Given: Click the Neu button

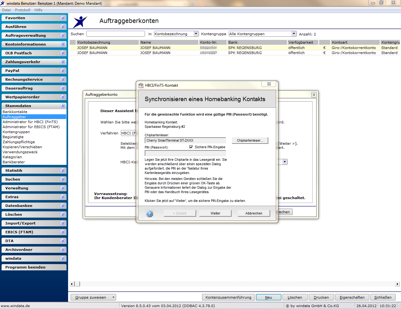Looking at the screenshot, I should coord(269,297).
